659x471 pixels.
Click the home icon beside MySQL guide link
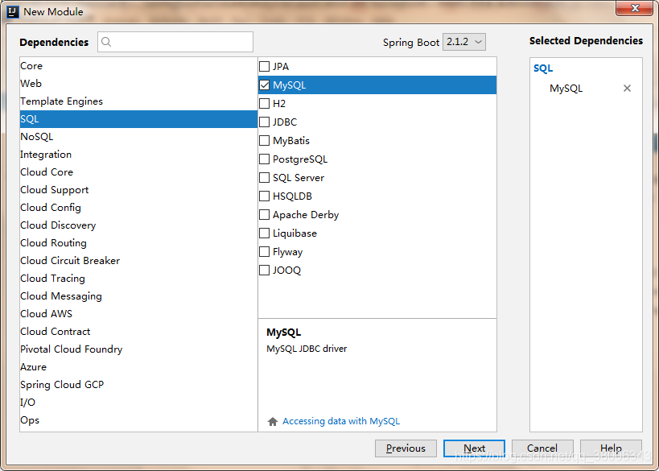[273, 421]
